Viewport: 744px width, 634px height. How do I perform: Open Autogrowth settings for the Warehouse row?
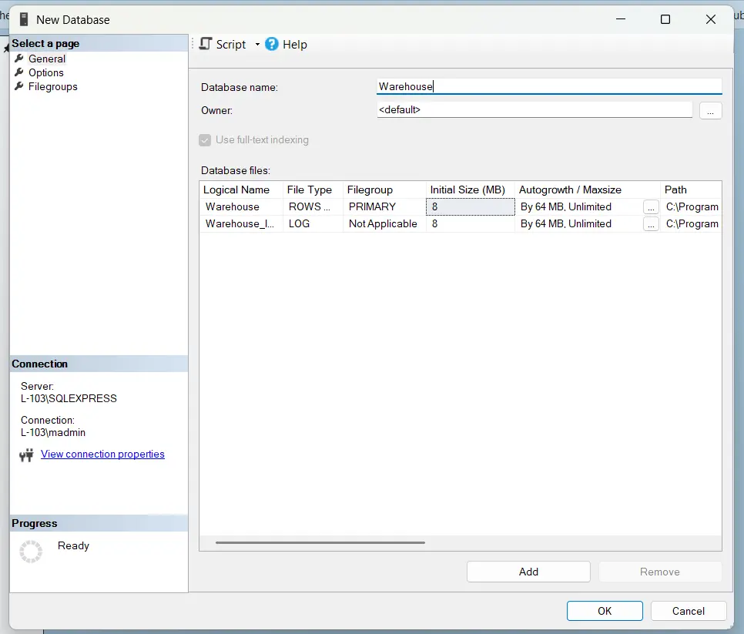651,206
